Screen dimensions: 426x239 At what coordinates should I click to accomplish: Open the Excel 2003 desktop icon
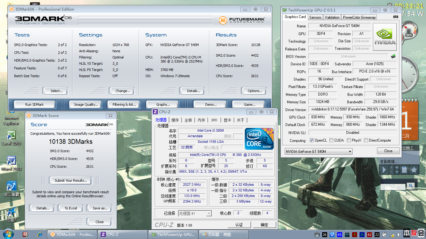[x=12, y=138]
